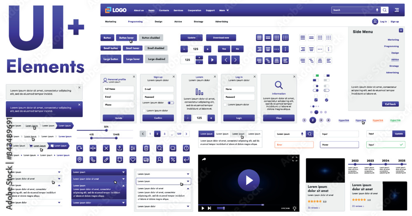412x216 pixels.
Task: Click the left chevron button beside the play button
Action: (x=226, y=60)
